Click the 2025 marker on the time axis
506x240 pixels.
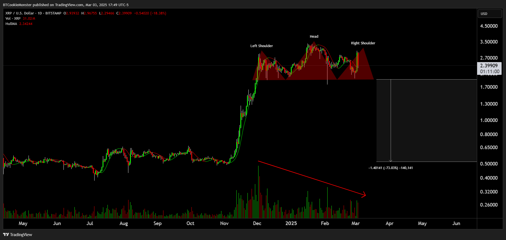click(291, 223)
